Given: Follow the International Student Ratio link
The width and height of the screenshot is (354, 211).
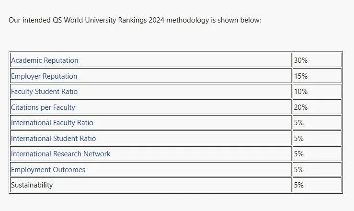Looking at the screenshot, I should pyautogui.click(x=53, y=139).
